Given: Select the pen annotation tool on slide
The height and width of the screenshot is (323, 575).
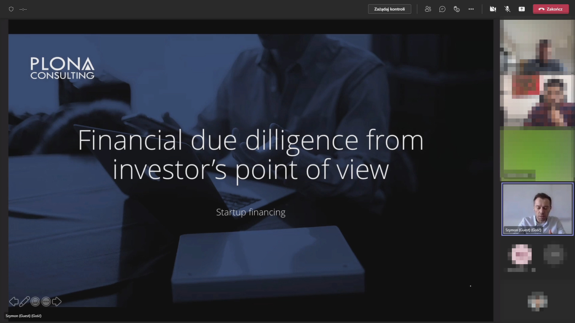Looking at the screenshot, I should point(24,302).
